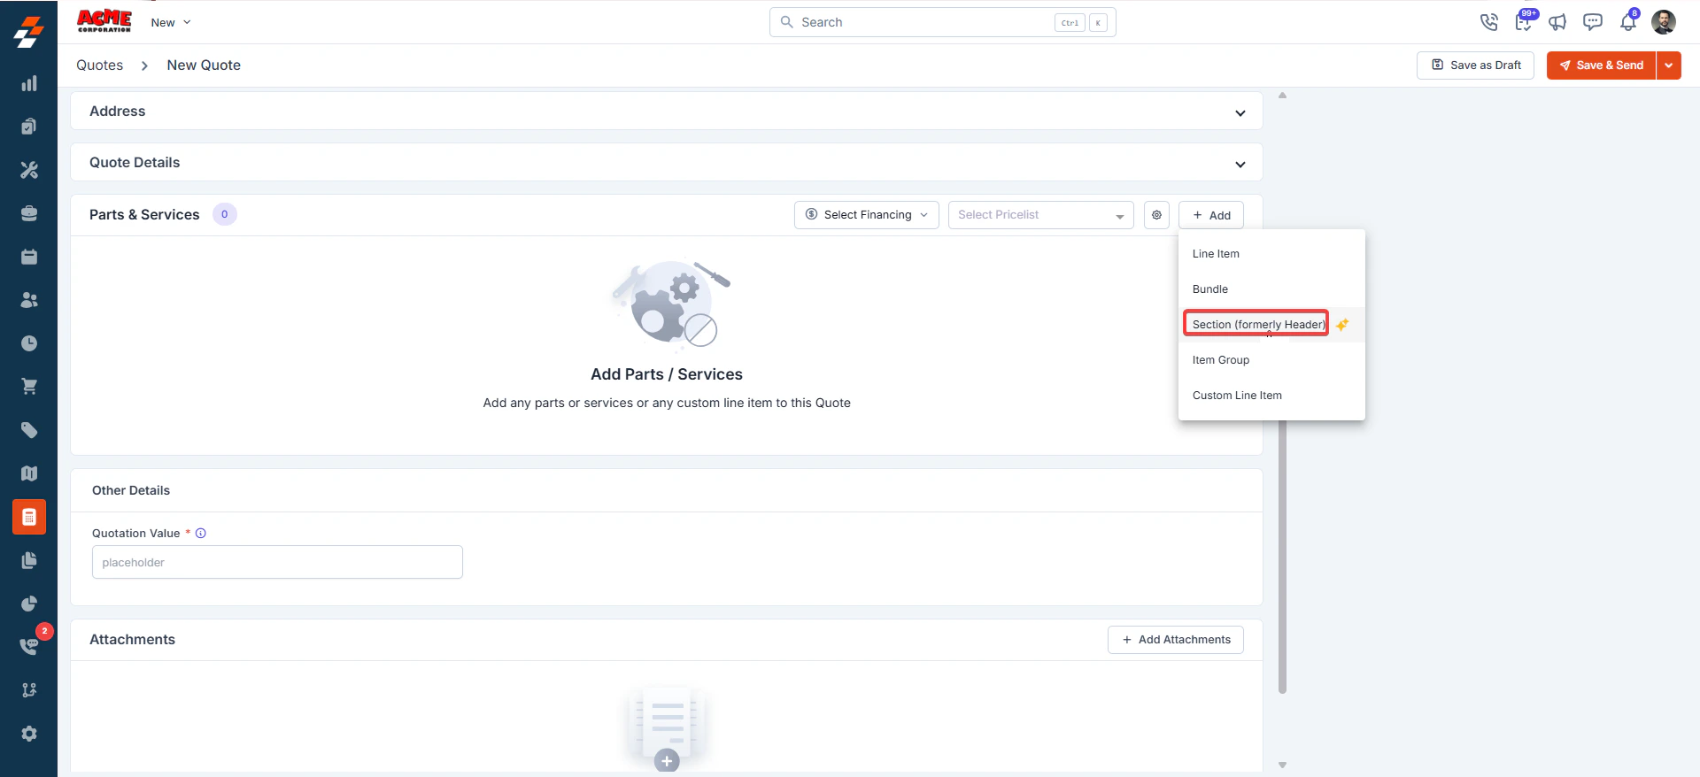Click the Zuper logo at sidebar top
The height and width of the screenshot is (777, 1700).
28,32
